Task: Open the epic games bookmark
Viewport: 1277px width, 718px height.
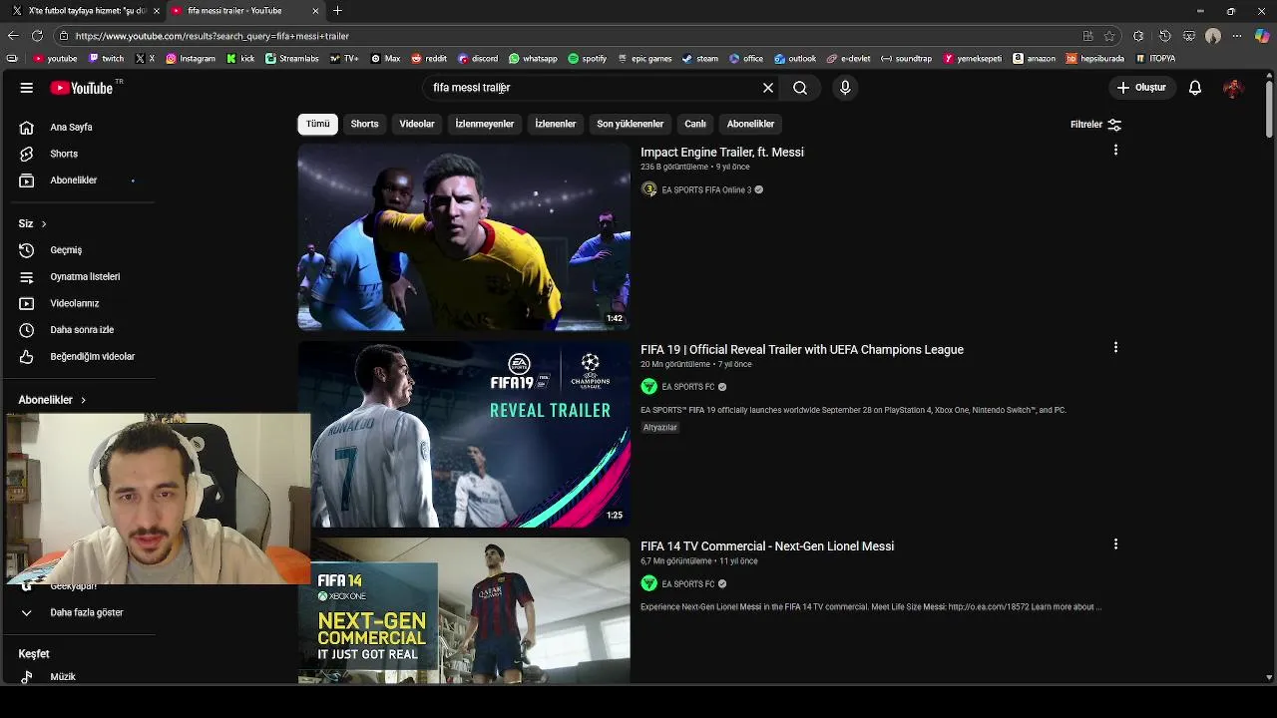Action: coord(644,59)
